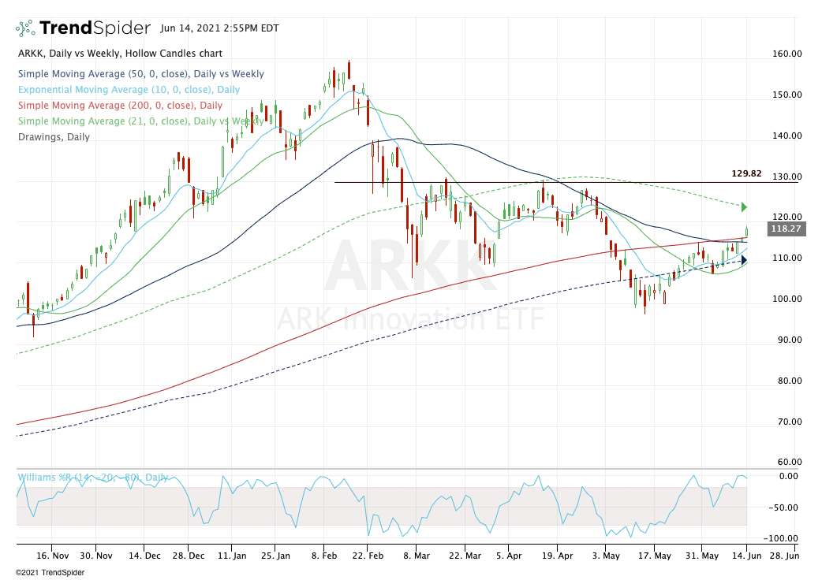Click the Williams 0.00 axis label
Screen dimensions: 822x580
788,476
